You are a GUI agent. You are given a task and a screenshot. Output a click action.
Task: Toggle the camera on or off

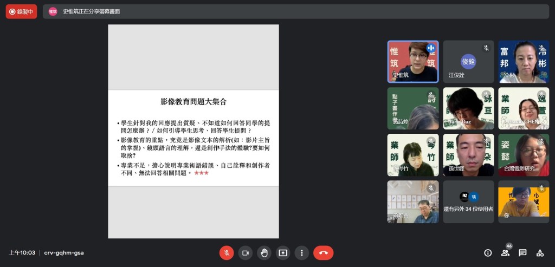(x=245, y=252)
